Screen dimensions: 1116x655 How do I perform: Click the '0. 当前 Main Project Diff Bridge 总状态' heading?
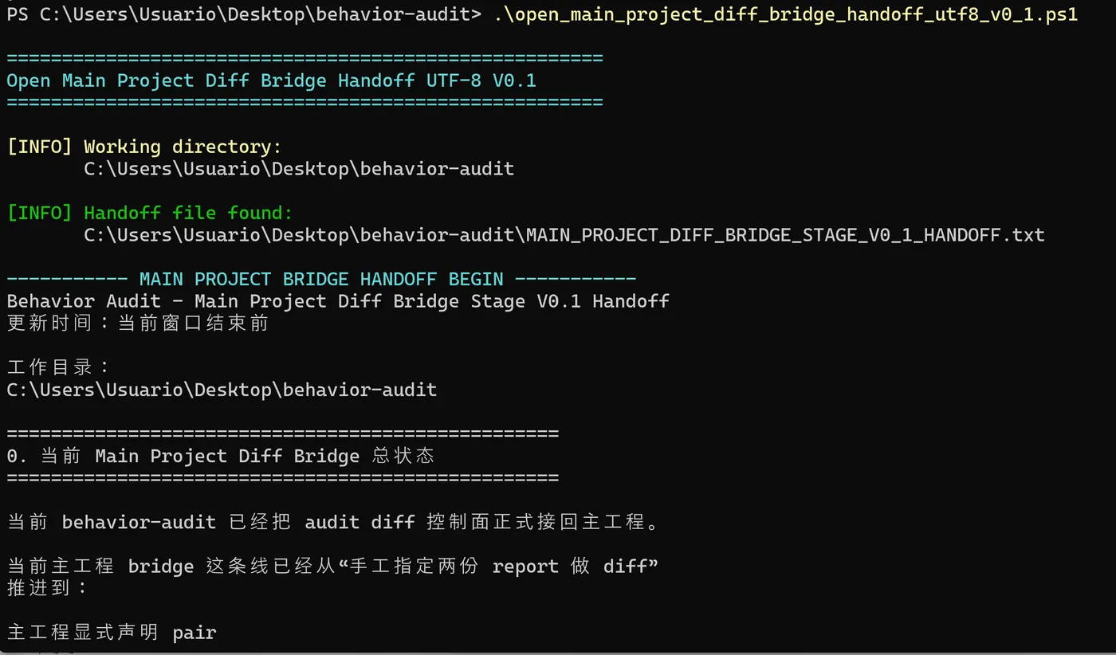[220, 456]
